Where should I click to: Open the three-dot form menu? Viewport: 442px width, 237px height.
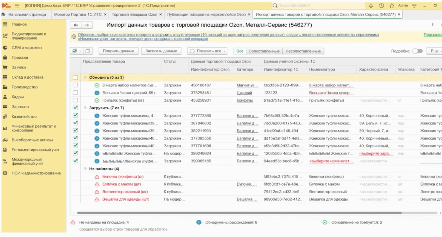point(433,25)
